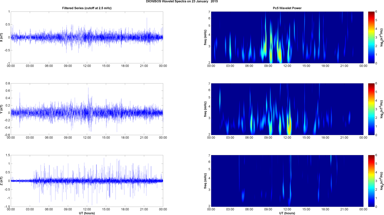Click the '0.8' tick on the Y plot axis

pos(8,83)
